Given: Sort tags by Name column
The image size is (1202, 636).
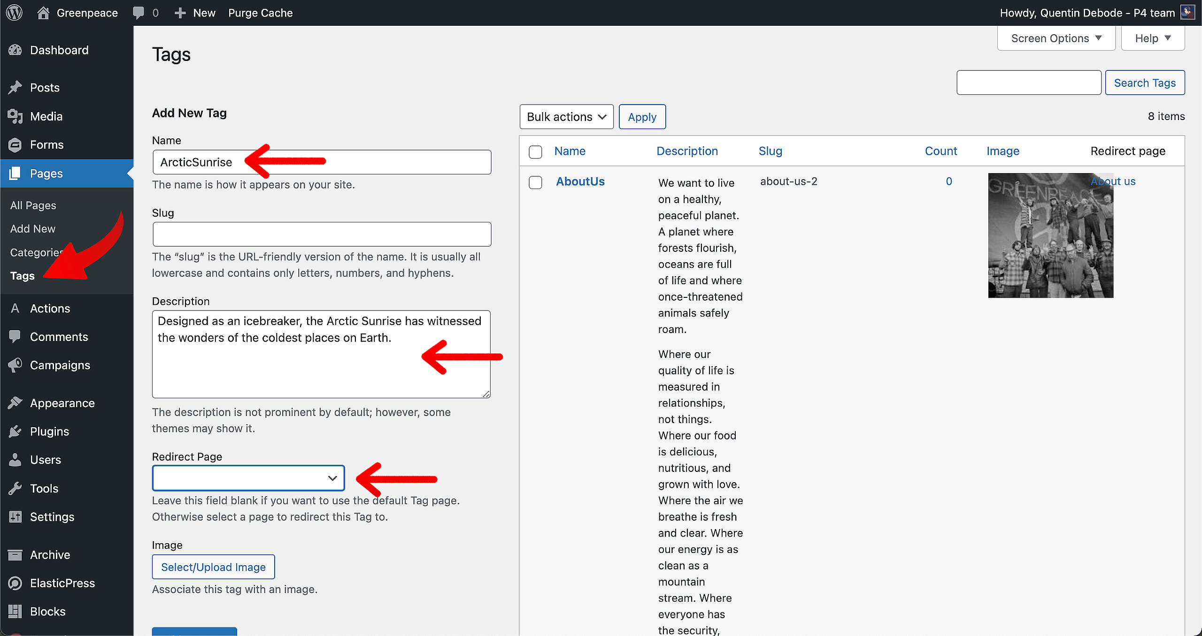Looking at the screenshot, I should [570, 151].
